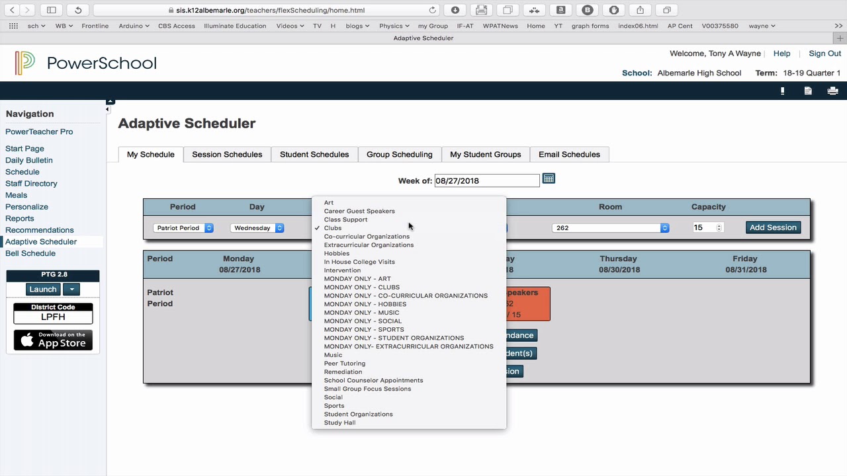847x476 pixels.
Task: Choose 'Class Support' option
Action: point(409,219)
